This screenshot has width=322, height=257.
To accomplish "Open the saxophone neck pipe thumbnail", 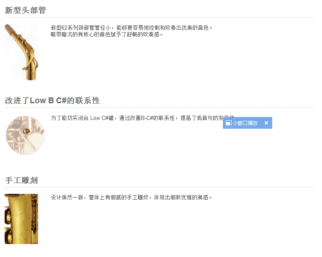I will point(21,52).
